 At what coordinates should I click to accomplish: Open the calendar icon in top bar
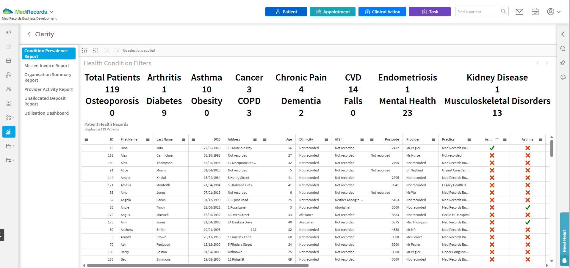(535, 12)
